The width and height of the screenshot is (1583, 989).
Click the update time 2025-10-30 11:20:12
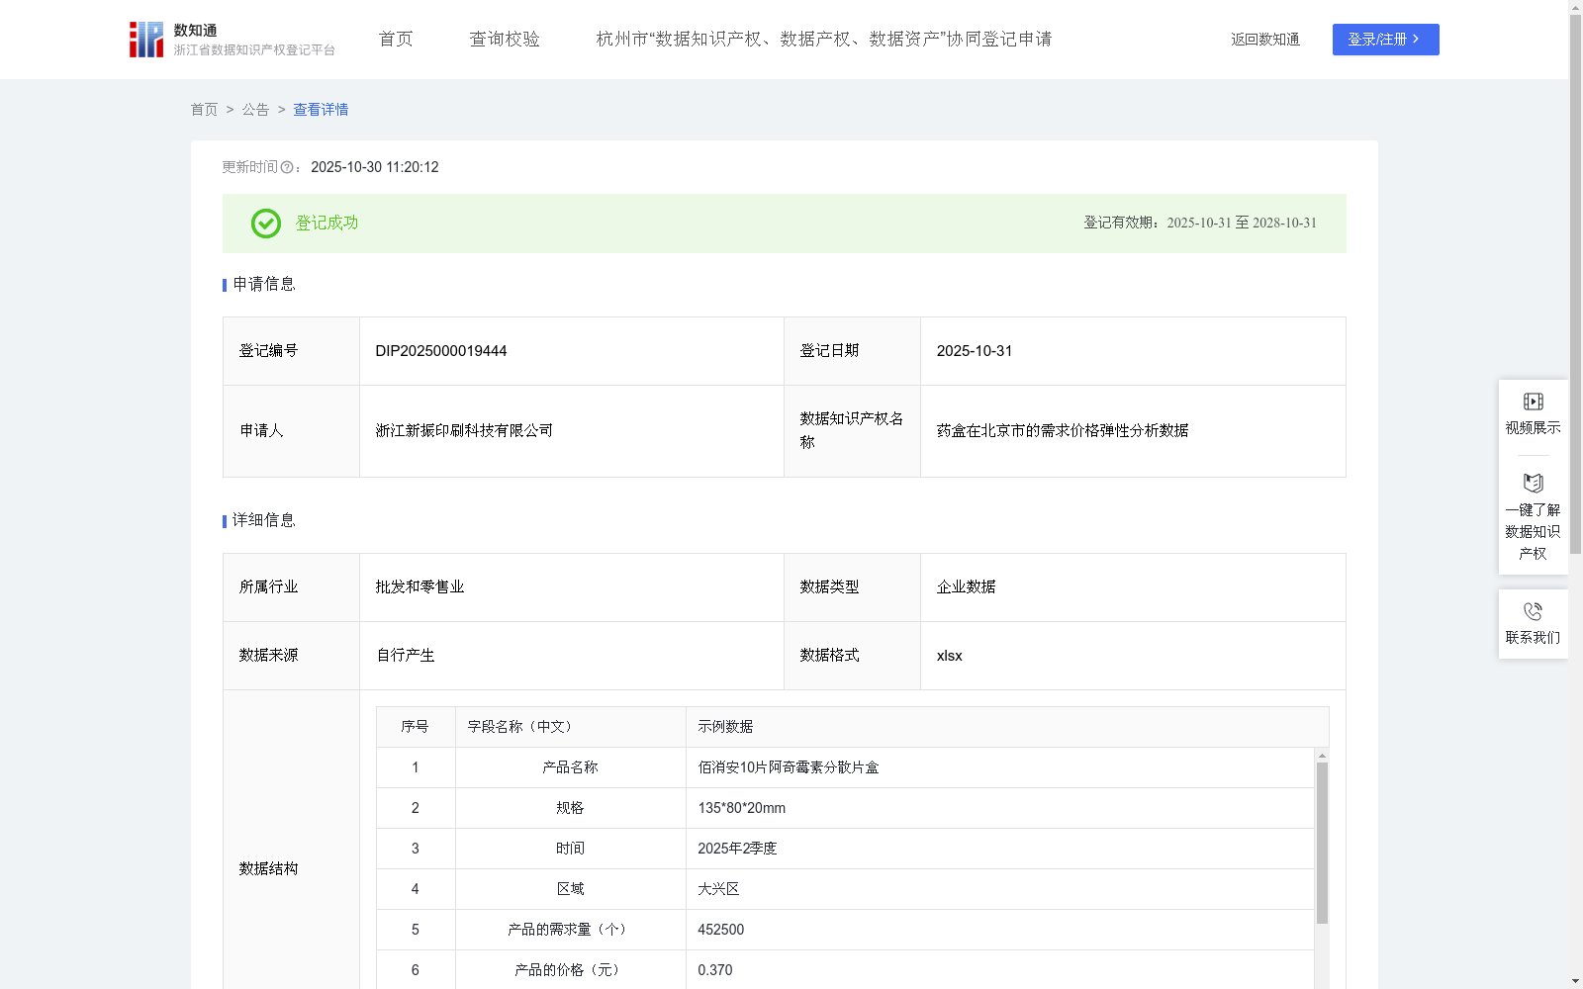coord(375,167)
